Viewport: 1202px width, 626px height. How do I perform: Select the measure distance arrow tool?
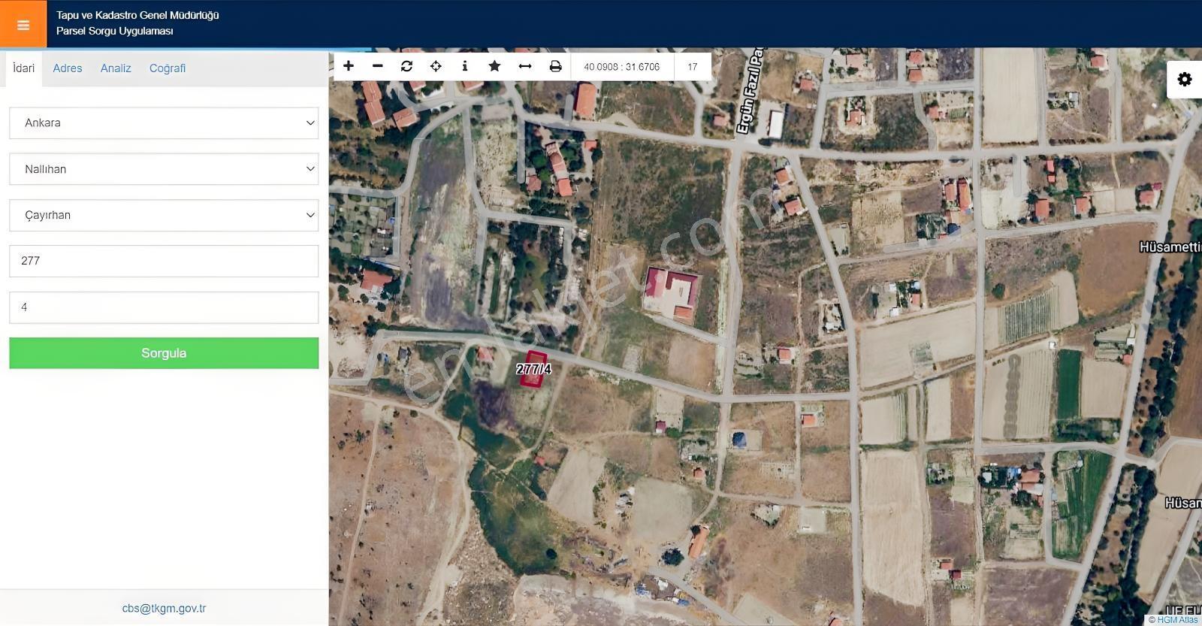coord(525,66)
